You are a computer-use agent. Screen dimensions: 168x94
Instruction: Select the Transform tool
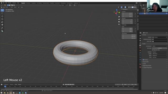(x=2, y=25)
